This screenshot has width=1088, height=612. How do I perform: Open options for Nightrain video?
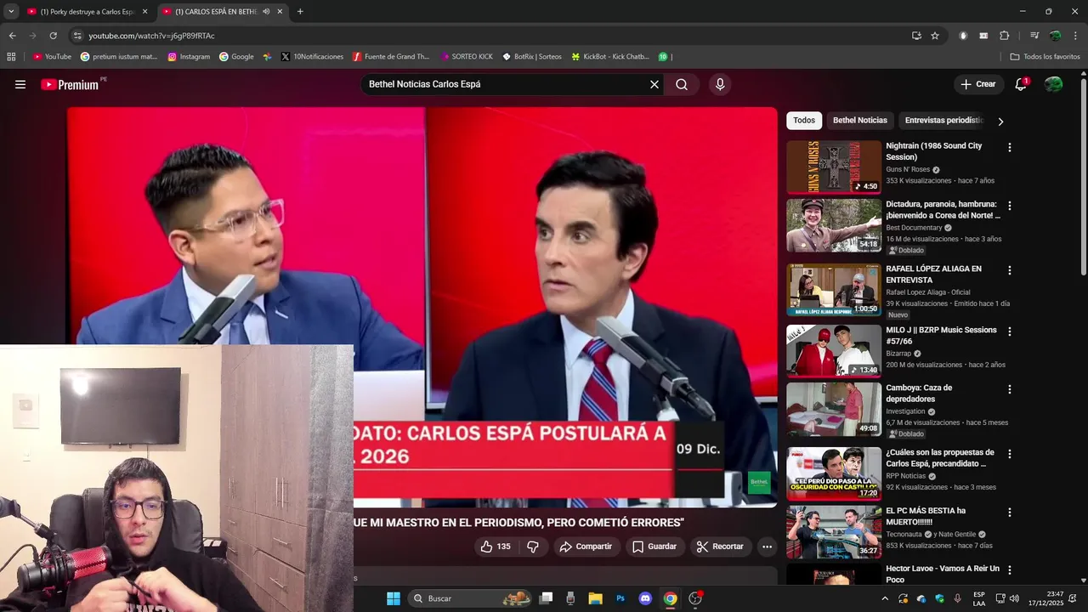[1009, 147]
